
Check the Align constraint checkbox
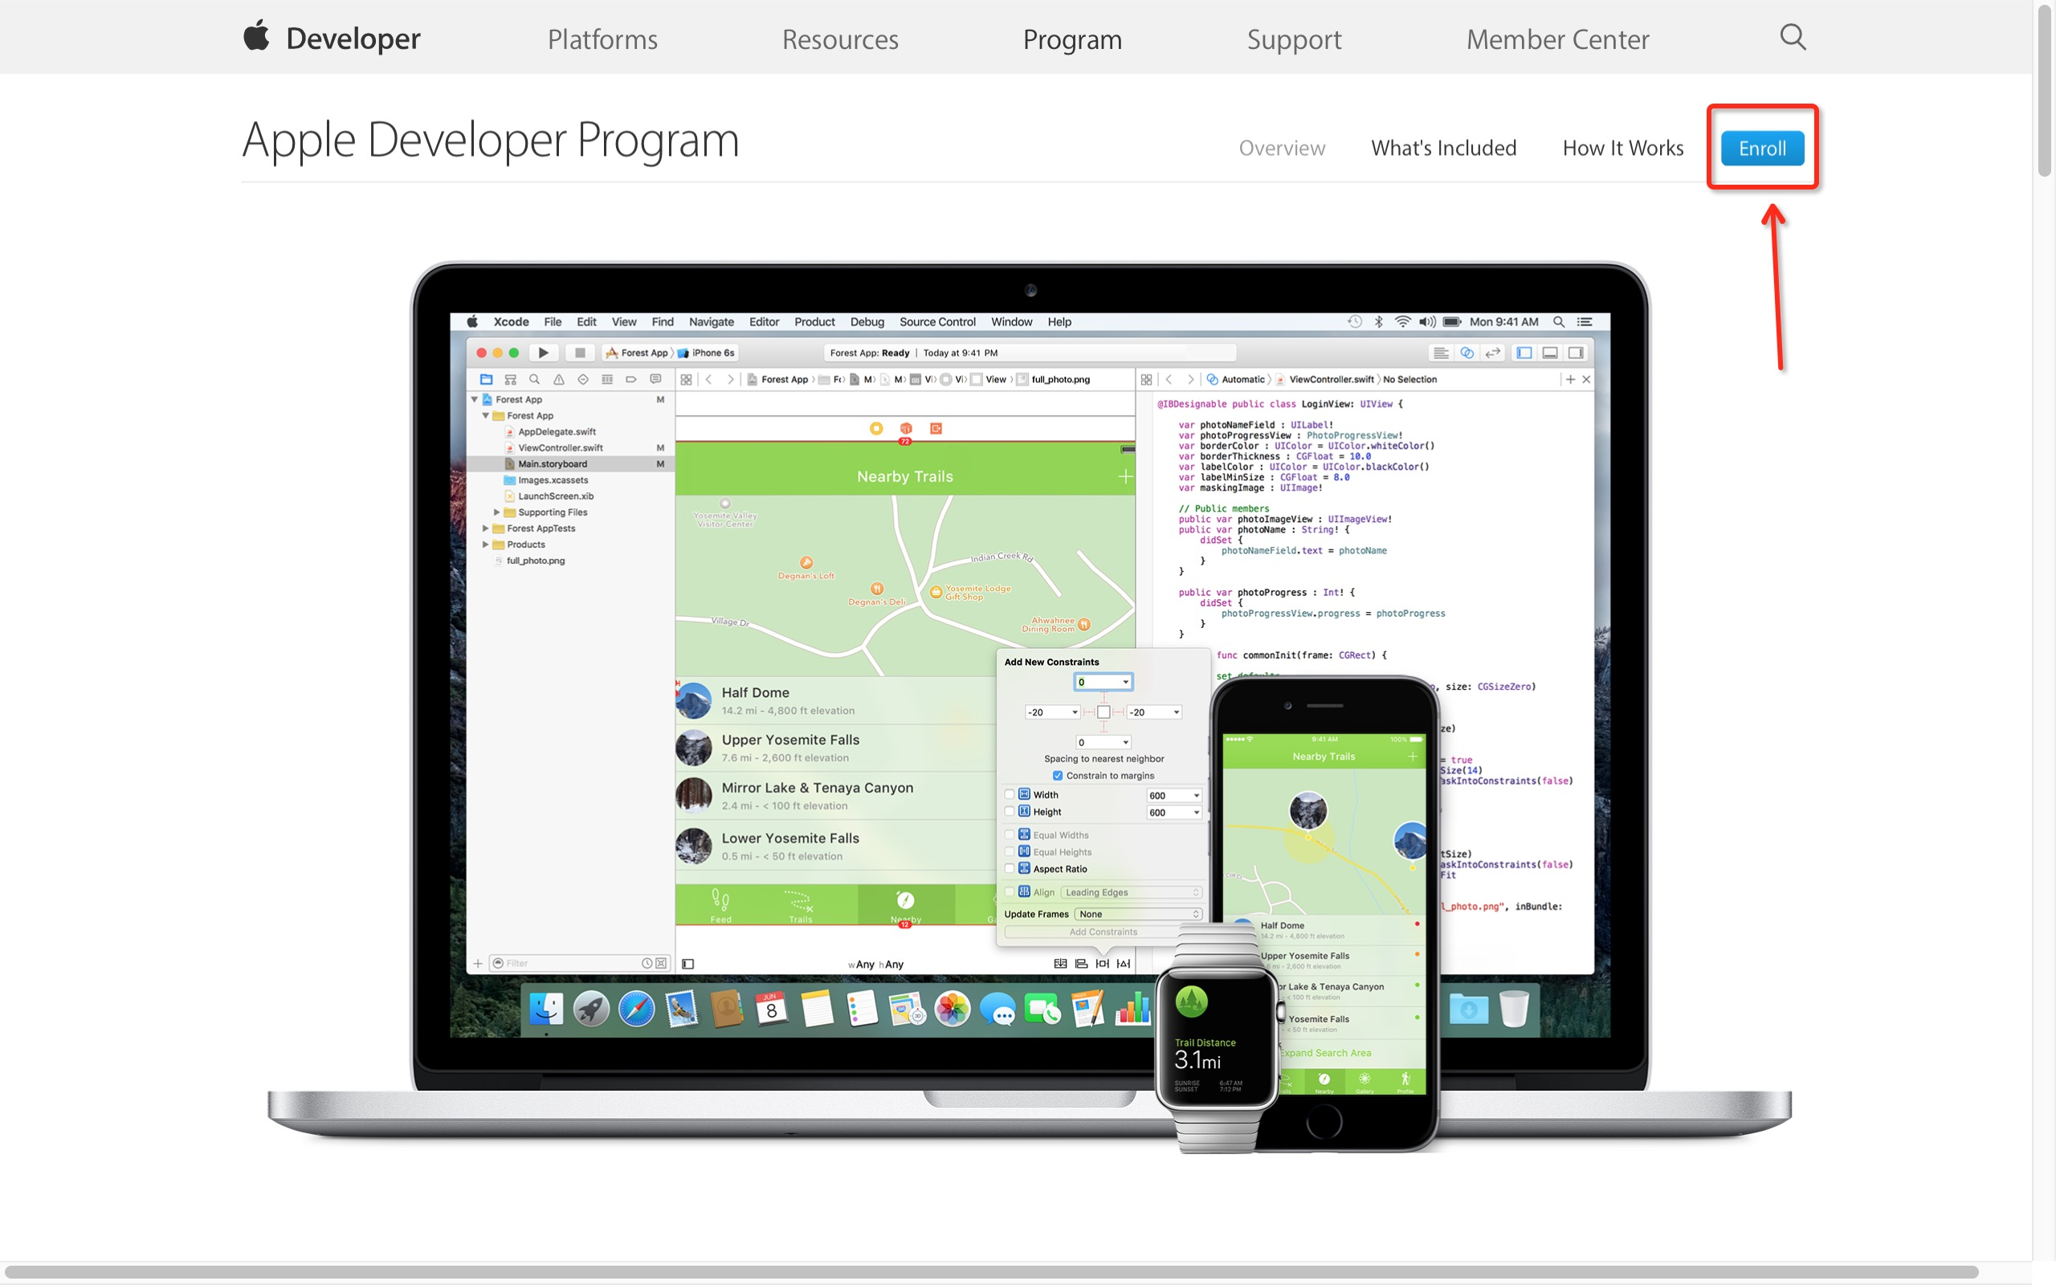click(x=1010, y=891)
